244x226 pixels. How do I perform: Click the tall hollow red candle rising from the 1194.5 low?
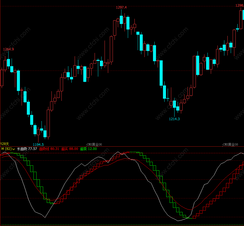coord(48,123)
